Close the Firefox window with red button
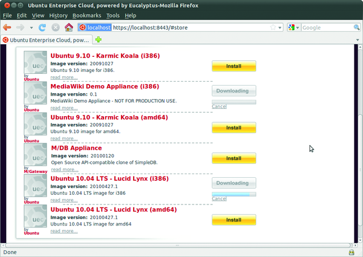The height and width of the screenshot is (257, 363). [7, 5]
